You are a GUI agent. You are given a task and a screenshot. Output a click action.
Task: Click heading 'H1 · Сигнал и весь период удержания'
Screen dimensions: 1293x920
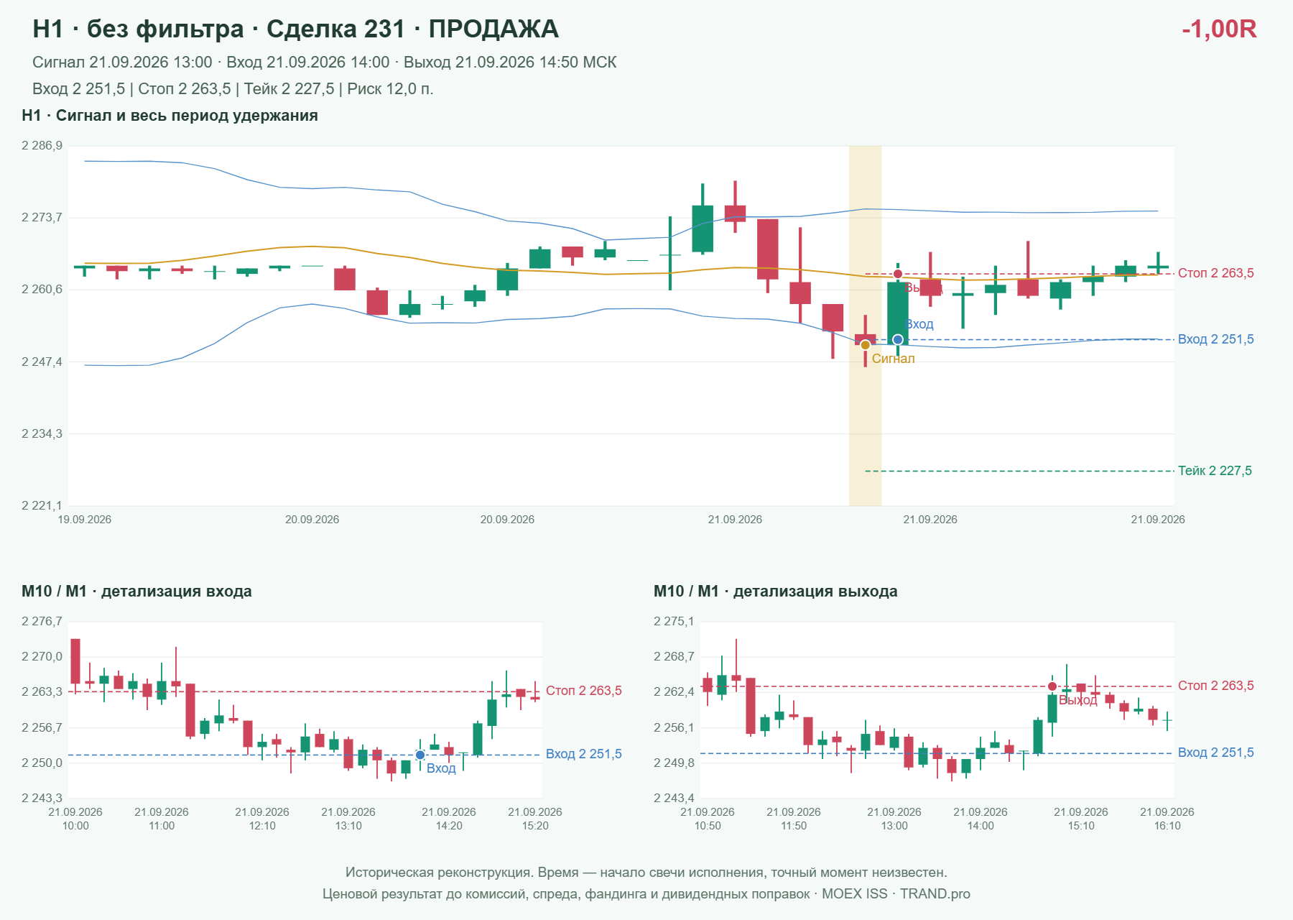pos(170,116)
